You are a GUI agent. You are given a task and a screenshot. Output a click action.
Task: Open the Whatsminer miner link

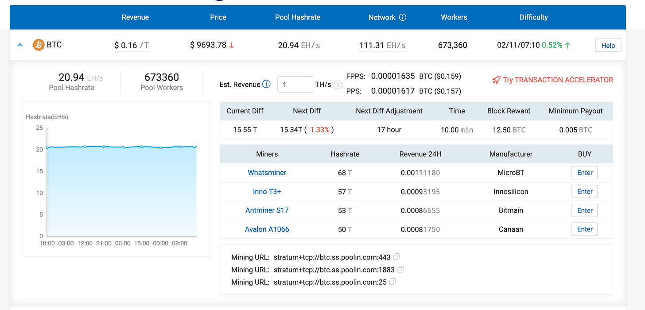(x=267, y=173)
